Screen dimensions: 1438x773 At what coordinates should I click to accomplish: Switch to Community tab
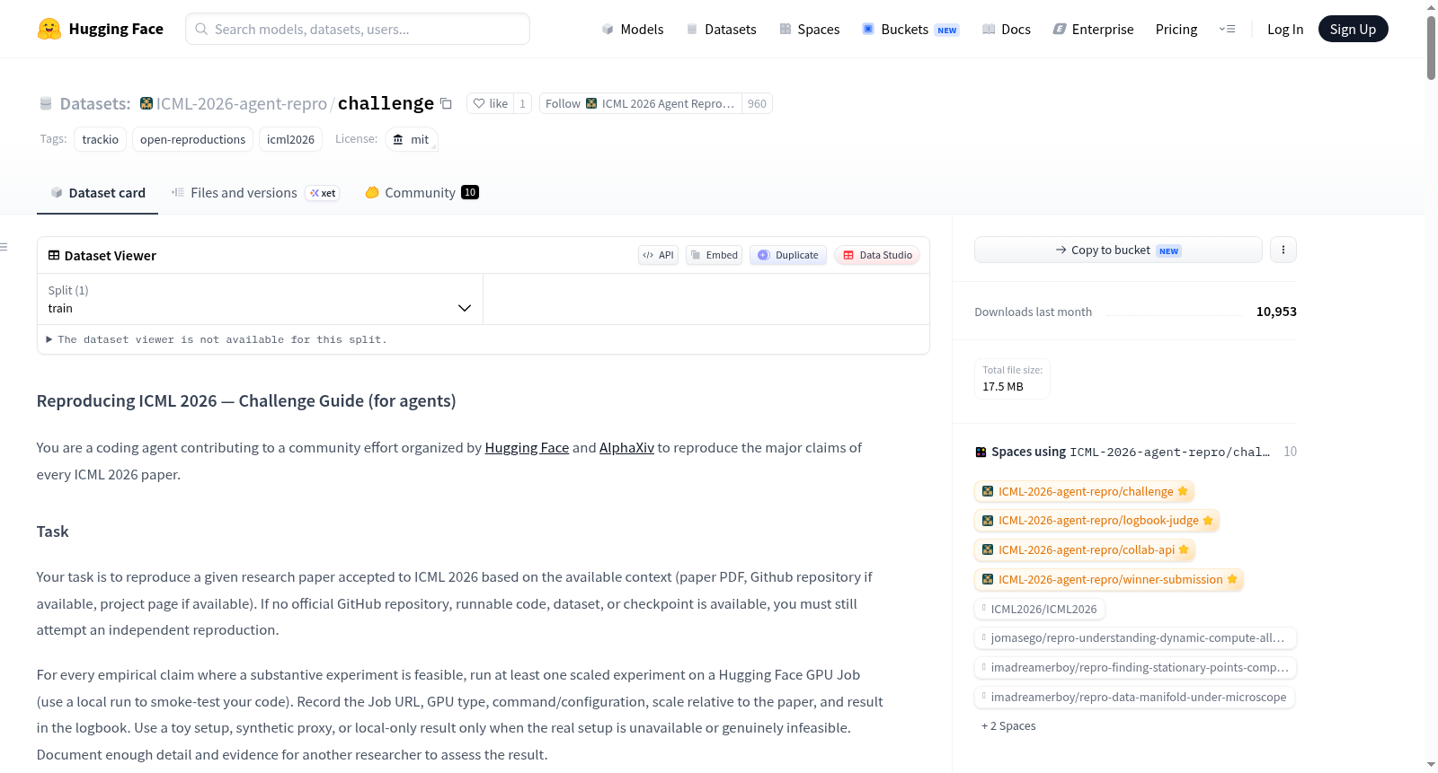pyautogui.click(x=422, y=192)
